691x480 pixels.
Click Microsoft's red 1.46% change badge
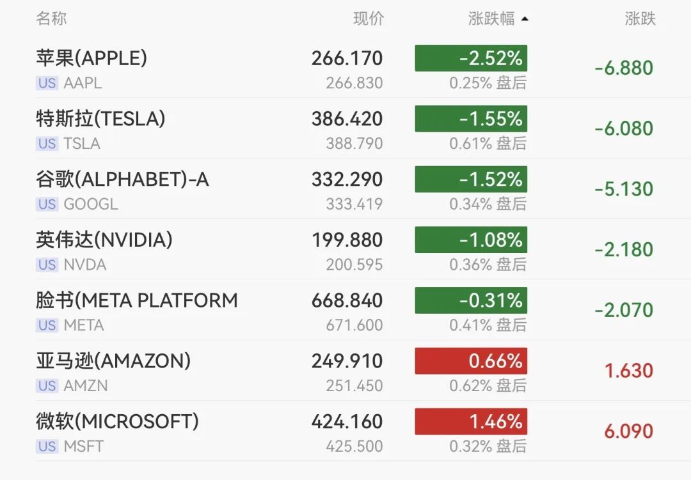(471, 422)
